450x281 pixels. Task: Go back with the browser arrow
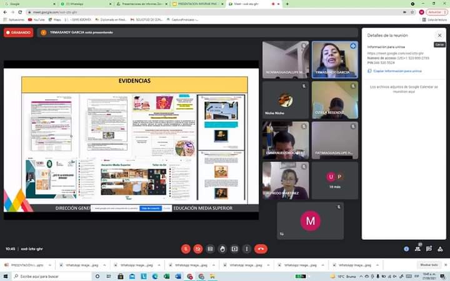(x=5, y=12)
